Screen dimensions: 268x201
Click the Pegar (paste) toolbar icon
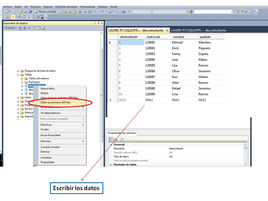89,11
